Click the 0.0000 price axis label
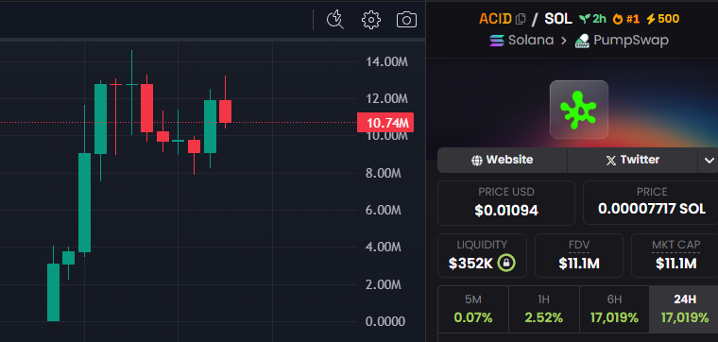The height and width of the screenshot is (342, 718). click(x=385, y=321)
